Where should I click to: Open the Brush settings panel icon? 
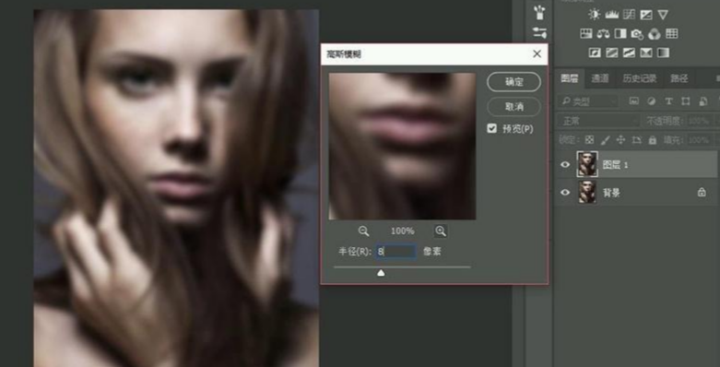(539, 32)
